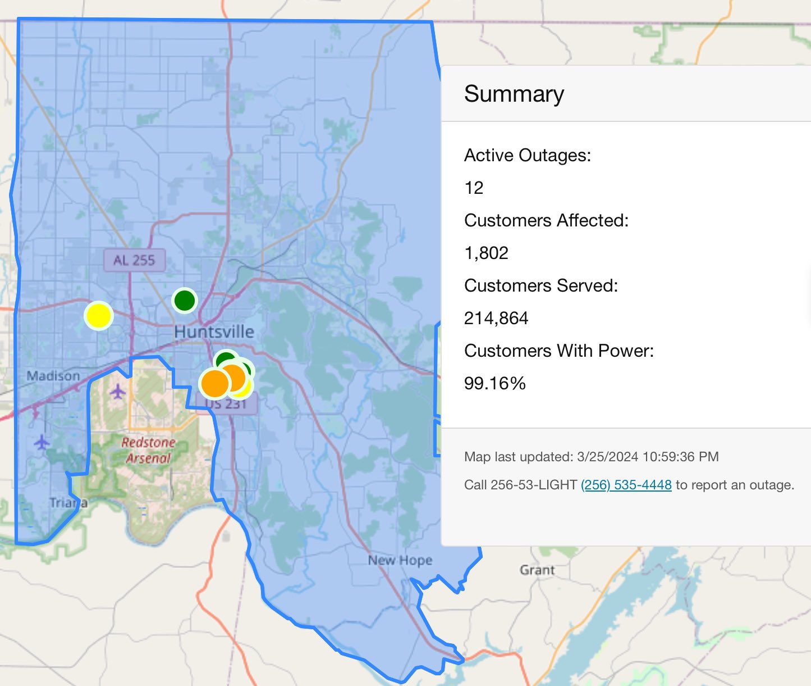Select the 'Customers Affected:' label
This screenshot has height=686, width=811.
[546, 220]
